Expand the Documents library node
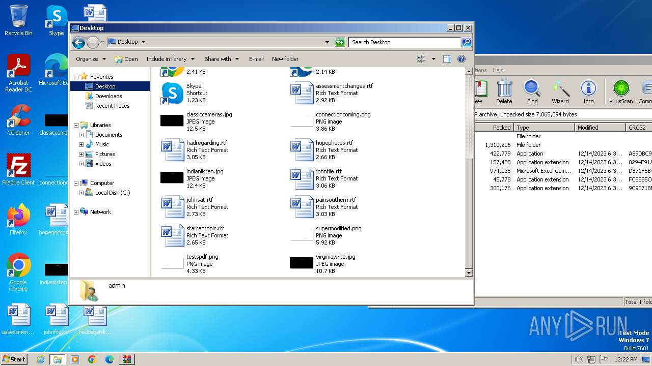Viewport: 652px width, 366px height. tap(81, 135)
